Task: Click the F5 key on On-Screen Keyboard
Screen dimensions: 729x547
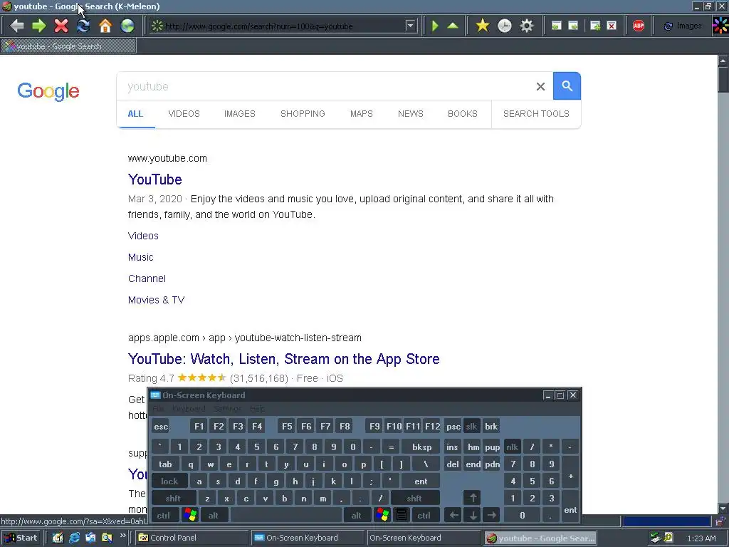Action: tap(287, 427)
